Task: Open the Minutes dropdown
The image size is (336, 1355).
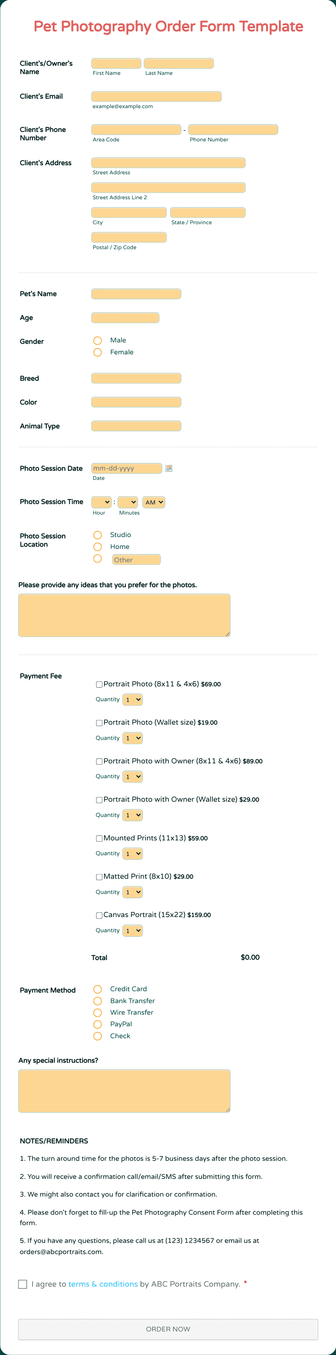Action: tap(127, 502)
